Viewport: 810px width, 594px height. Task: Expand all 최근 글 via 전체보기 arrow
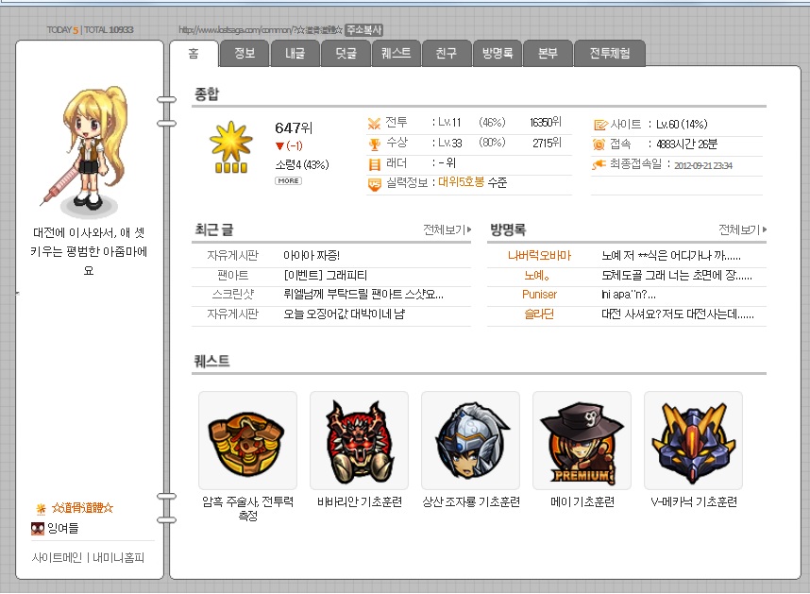point(447,229)
